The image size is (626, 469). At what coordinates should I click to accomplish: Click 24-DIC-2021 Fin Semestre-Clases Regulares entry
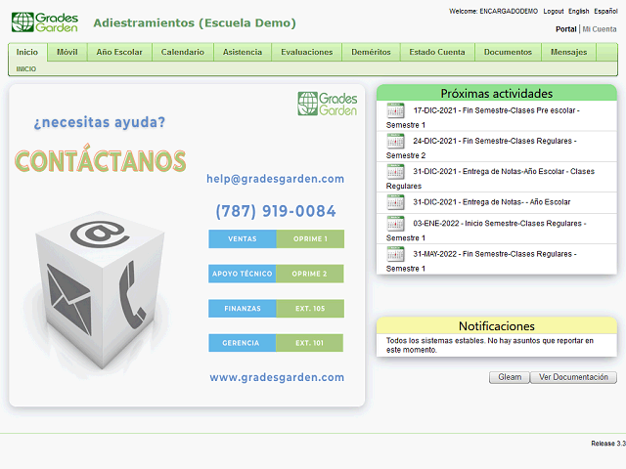497,147
